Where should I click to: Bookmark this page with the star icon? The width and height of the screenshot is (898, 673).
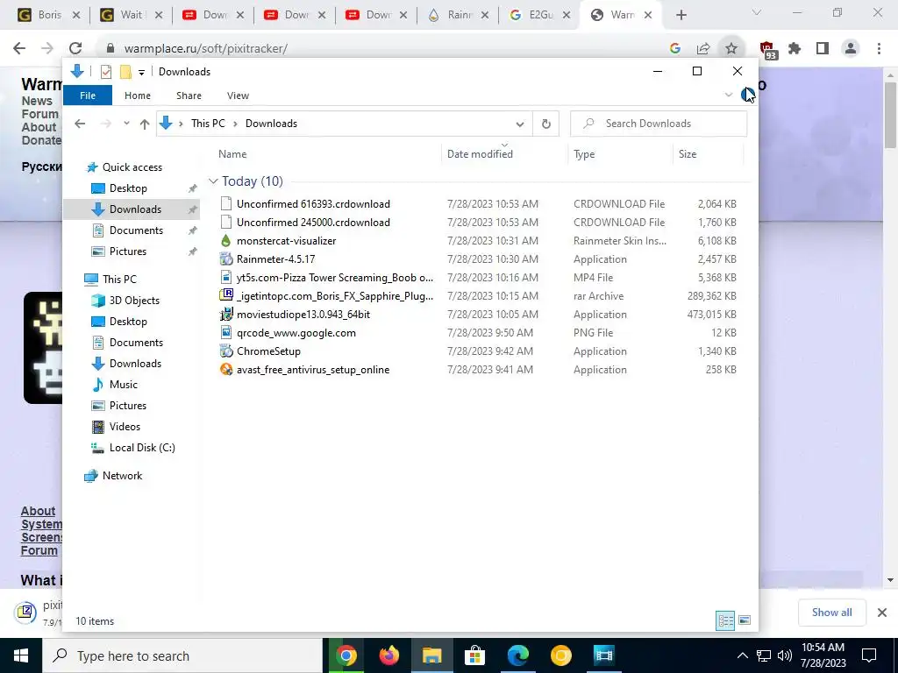731,49
